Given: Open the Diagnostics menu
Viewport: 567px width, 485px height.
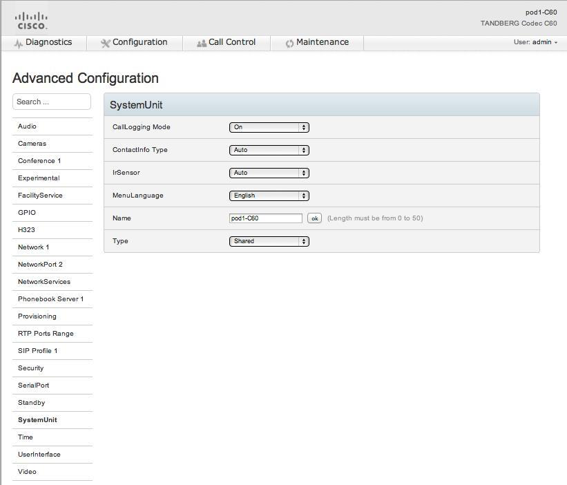Looking at the screenshot, I should pos(44,43).
